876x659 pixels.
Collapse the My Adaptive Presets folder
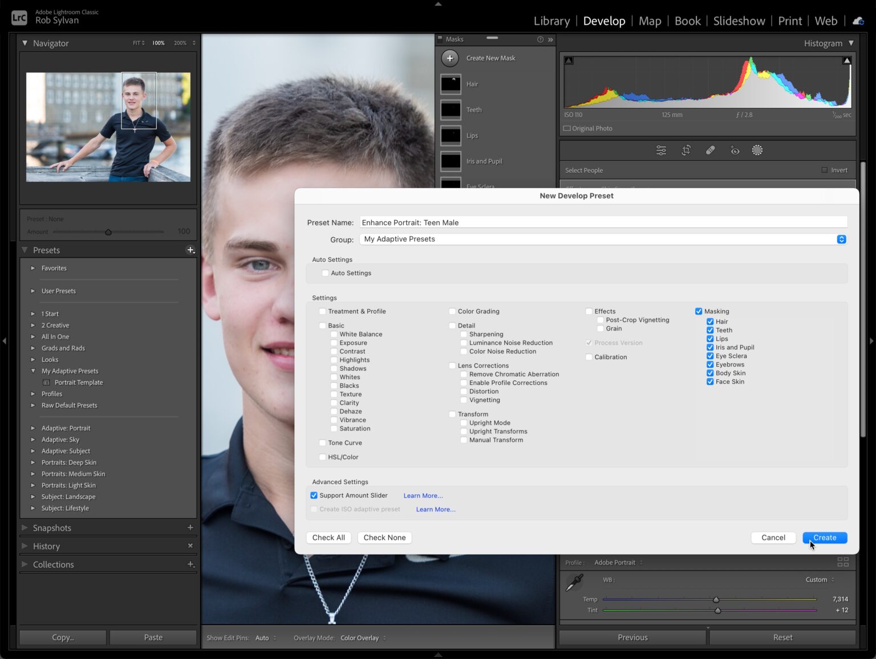(x=33, y=371)
